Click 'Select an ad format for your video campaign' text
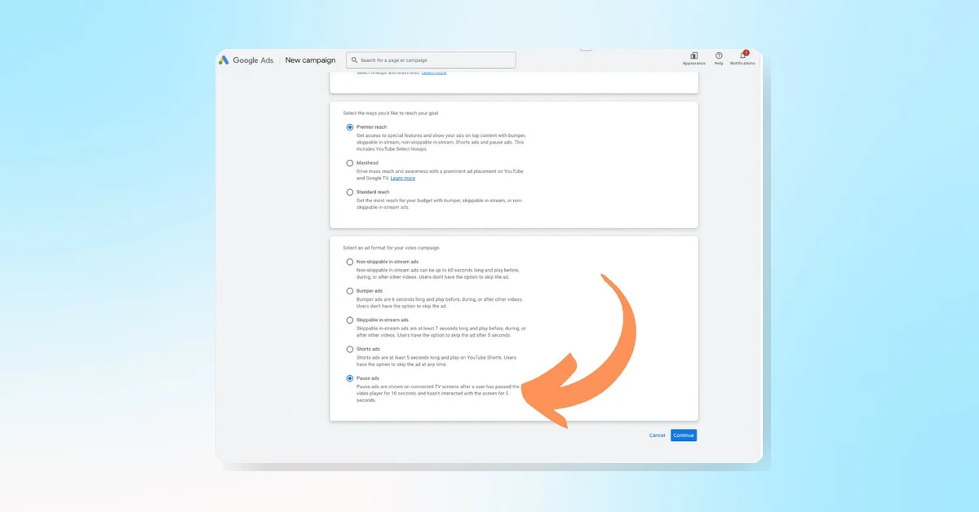This screenshot has height=512, width=979. (392, 247)
